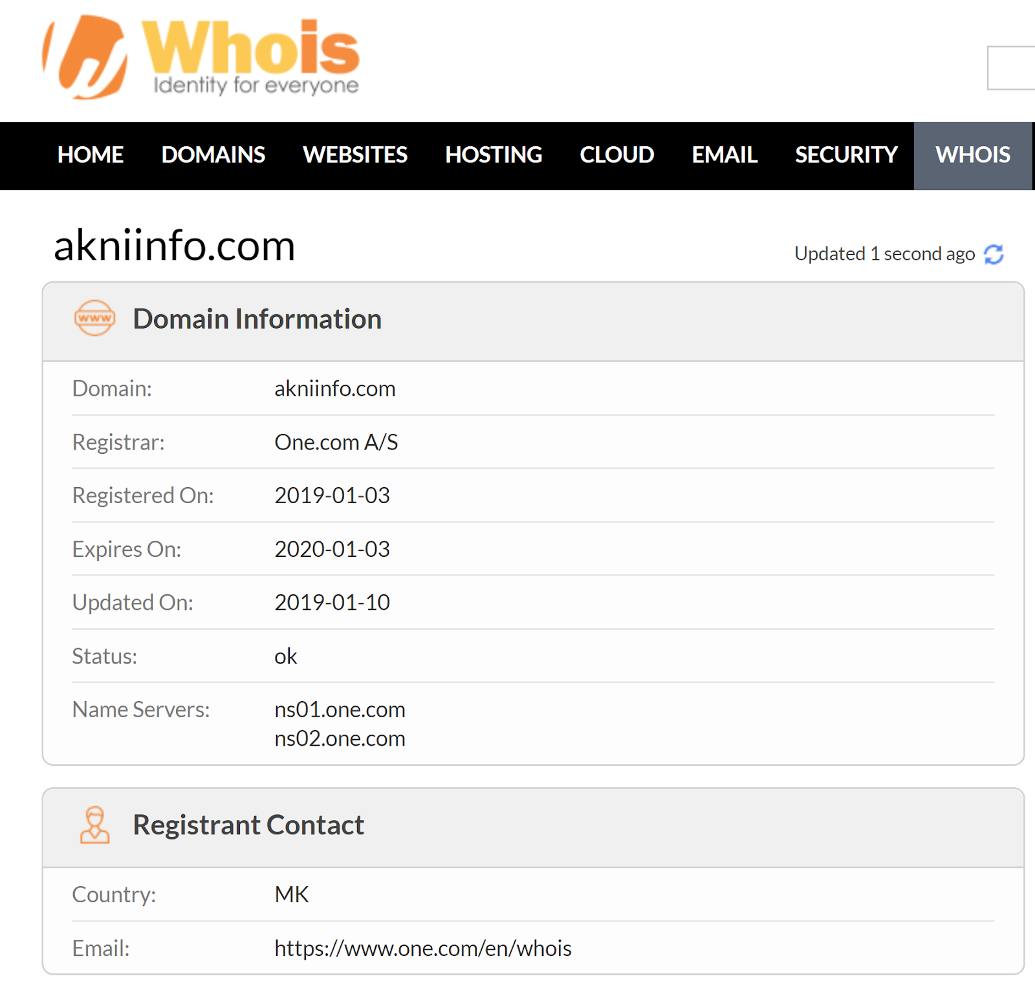This screenshot has height=985, width=1035.
Task: Click the Registrant Contact section header
Action: point(533,827)
